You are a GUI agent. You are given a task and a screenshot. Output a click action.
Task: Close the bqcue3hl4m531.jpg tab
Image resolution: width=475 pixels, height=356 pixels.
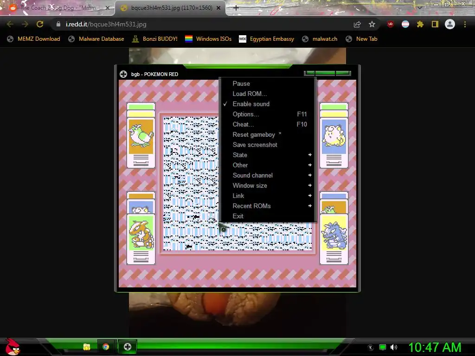coord(218,8)
